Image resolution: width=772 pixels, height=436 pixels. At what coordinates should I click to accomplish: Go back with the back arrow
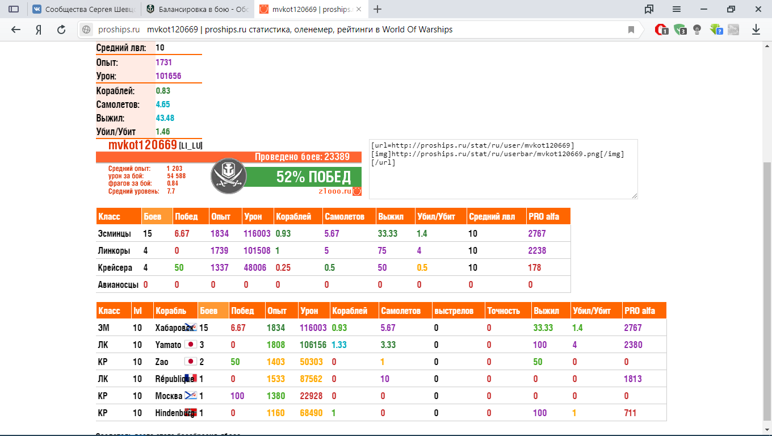tap(16, 30)
